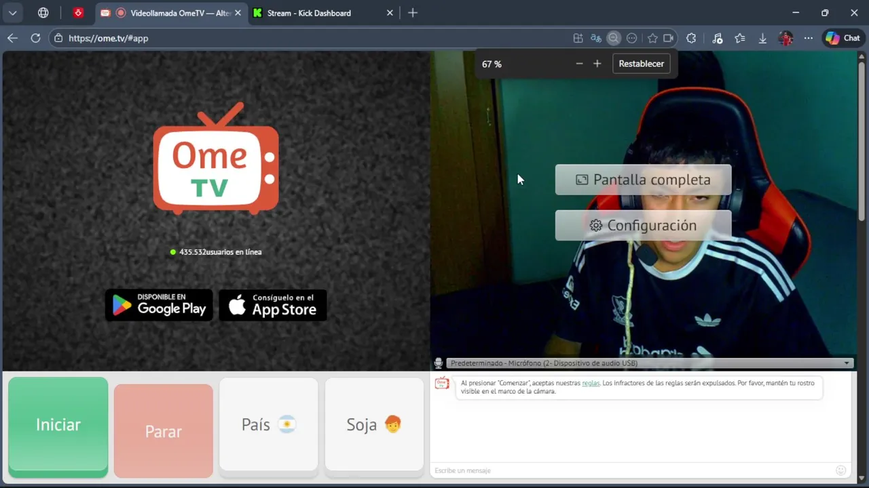This screenshot has width=869, height=488.
Task: Close the Videollamada OmeTV tab
Action: pos(238,13)
